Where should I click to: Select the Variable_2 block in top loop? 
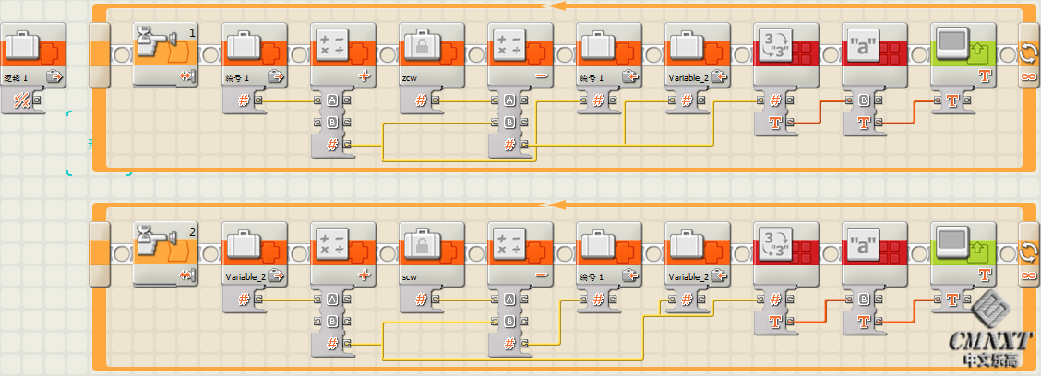click(697, 53)
